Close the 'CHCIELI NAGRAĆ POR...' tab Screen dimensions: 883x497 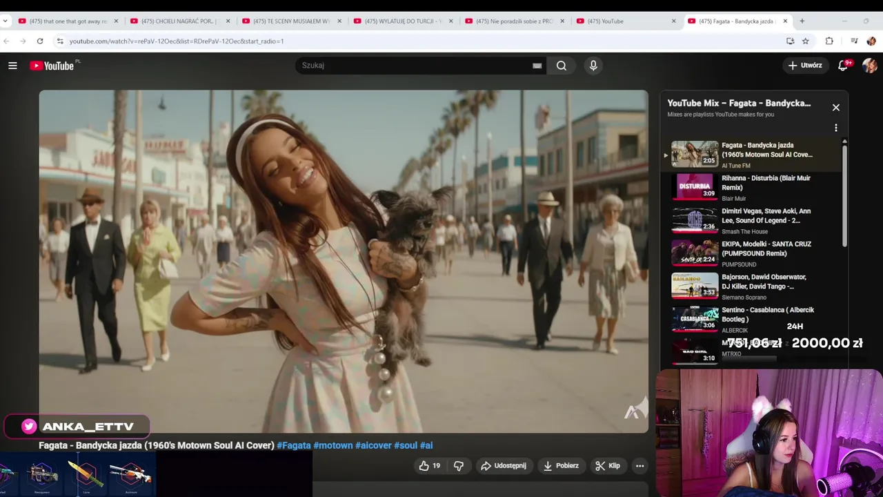click(x=228, y=21)
